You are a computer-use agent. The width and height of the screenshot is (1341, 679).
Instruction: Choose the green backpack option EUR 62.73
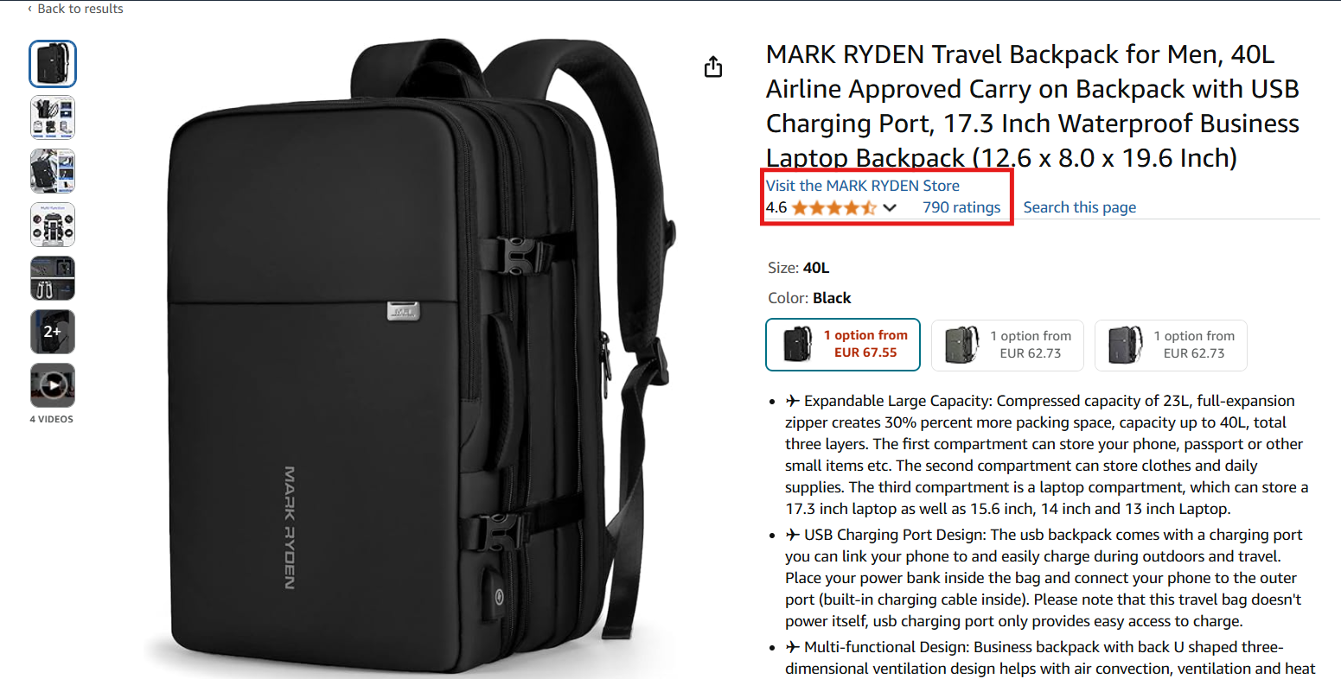[x=1007, y=346]
